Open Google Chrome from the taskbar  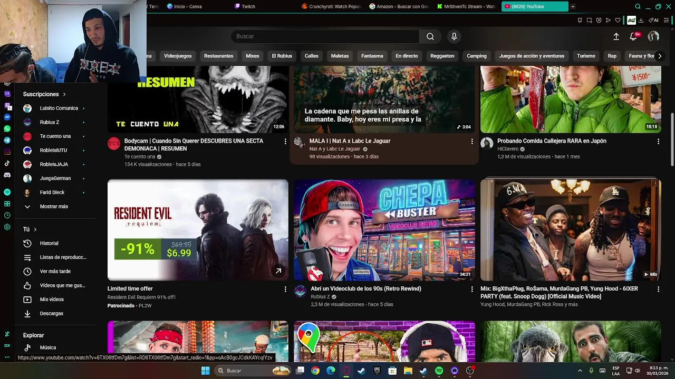click(x=315, y=371)
